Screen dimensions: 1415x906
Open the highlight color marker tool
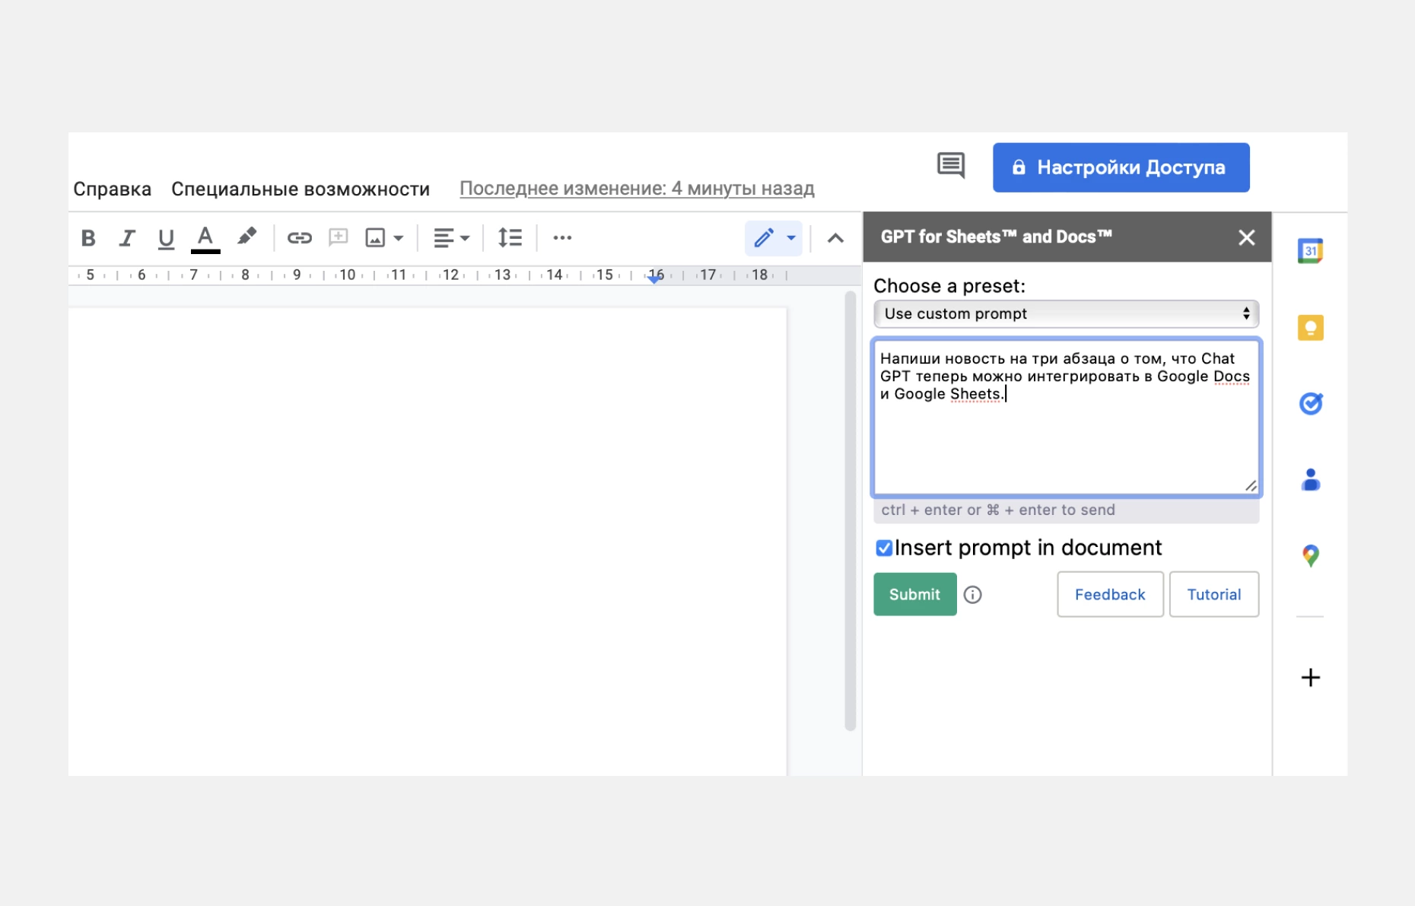[x=246, y=237]
